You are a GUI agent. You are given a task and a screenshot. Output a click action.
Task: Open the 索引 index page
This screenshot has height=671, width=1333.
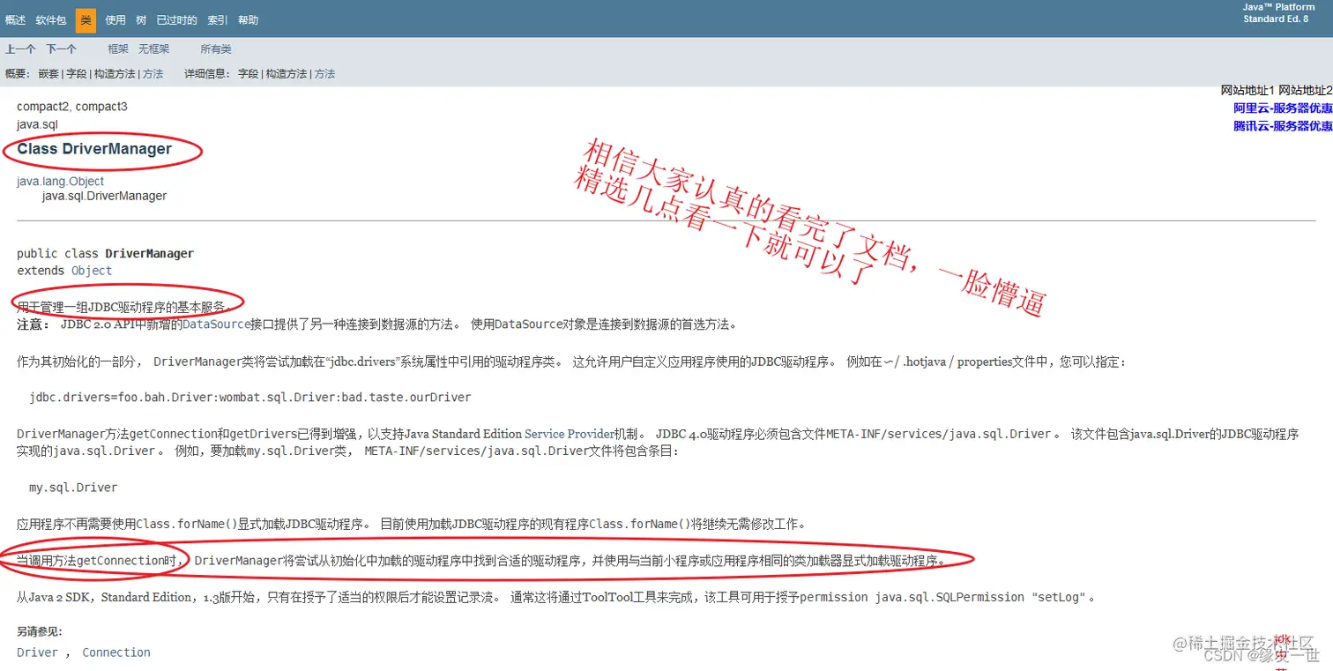[x=217, y=20]
